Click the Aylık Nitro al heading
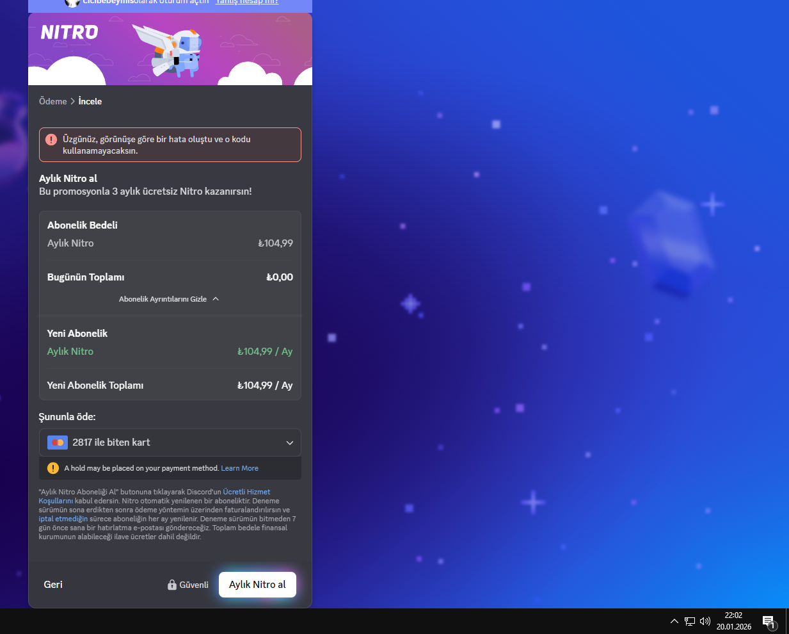Image resolution: width=789 pixels, height=634 pixels. click(68, 179)
